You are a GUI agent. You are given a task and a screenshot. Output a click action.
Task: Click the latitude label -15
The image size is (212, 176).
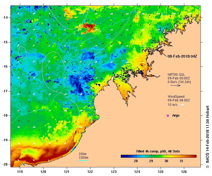5,42
